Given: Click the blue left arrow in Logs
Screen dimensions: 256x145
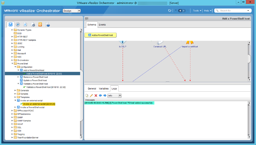Looking at the screenshot, I should (100, 95).
